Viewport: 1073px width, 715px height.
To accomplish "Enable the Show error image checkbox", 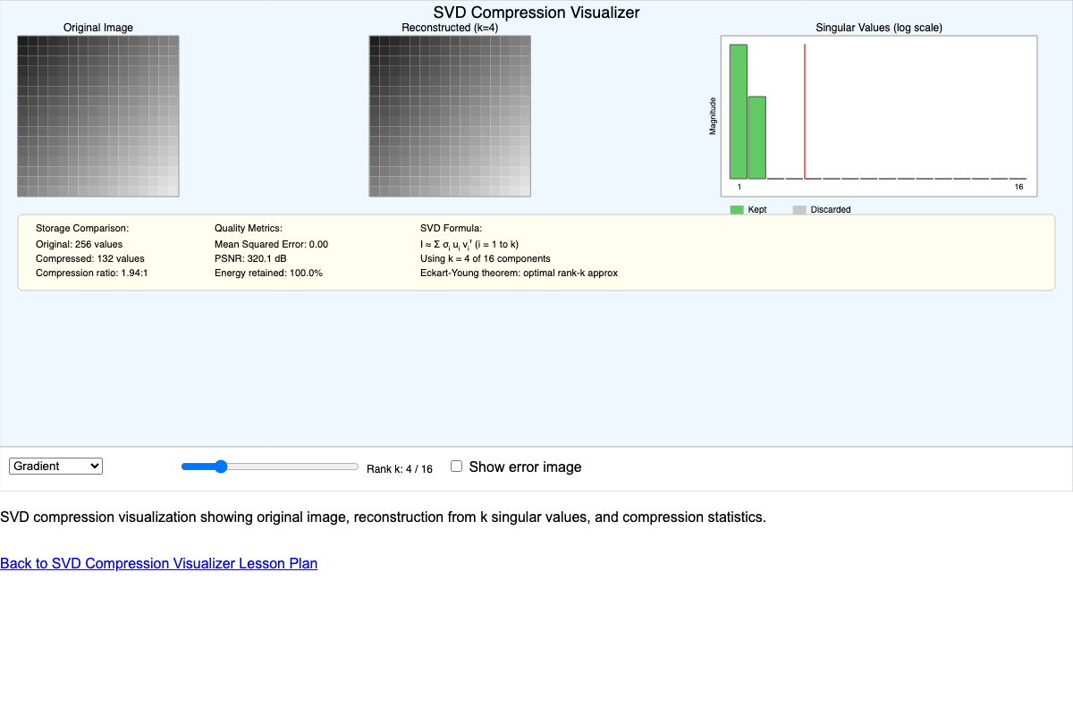I will click(x=456, y=466).
